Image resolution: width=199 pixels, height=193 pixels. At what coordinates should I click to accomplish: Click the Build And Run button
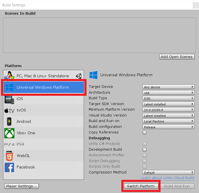tap(177, 186)
